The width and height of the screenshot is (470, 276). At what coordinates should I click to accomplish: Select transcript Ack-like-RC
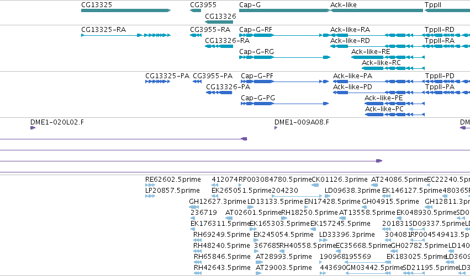pyautogui.click(x=393, y=68)
